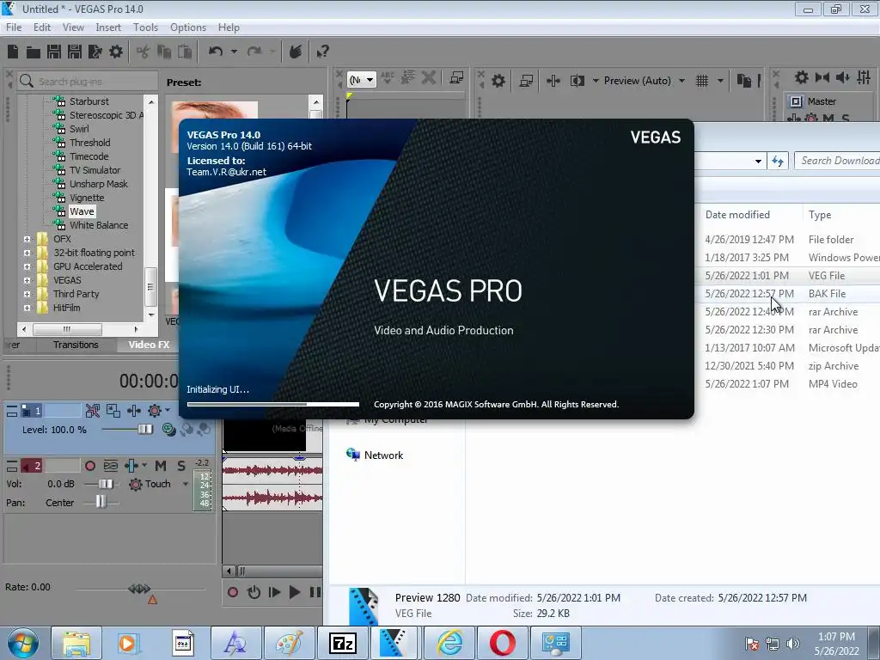Viewport: 880px width, 660px height.
Task: Mute audio track 2 with M button
Action: pyautogui.click(x=161, y=465)
